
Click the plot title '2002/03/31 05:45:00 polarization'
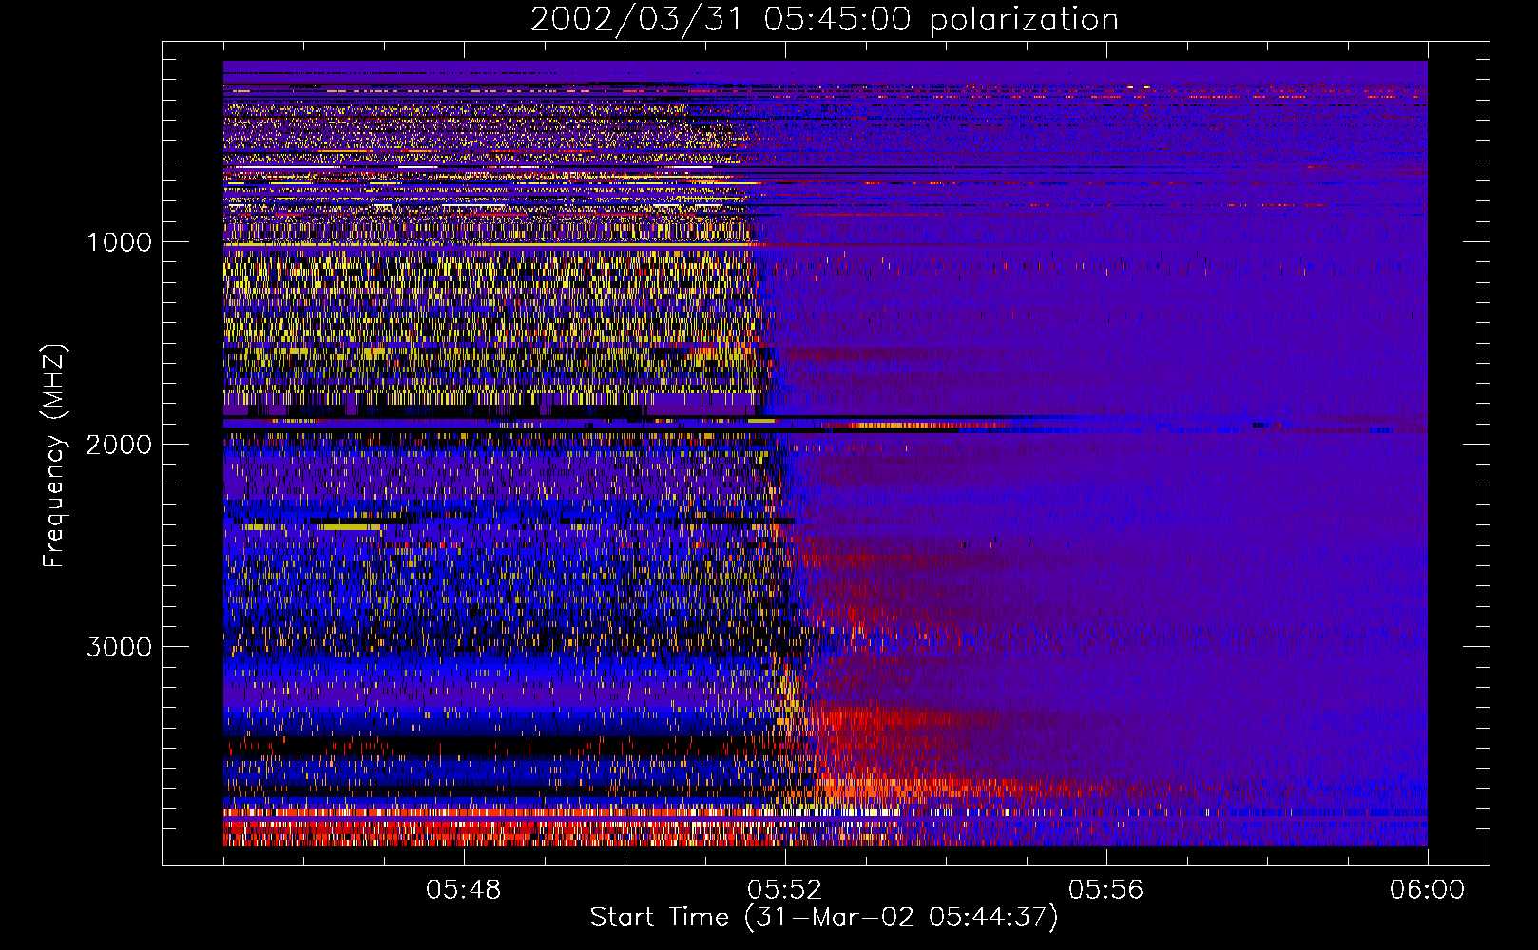point(824,20)
